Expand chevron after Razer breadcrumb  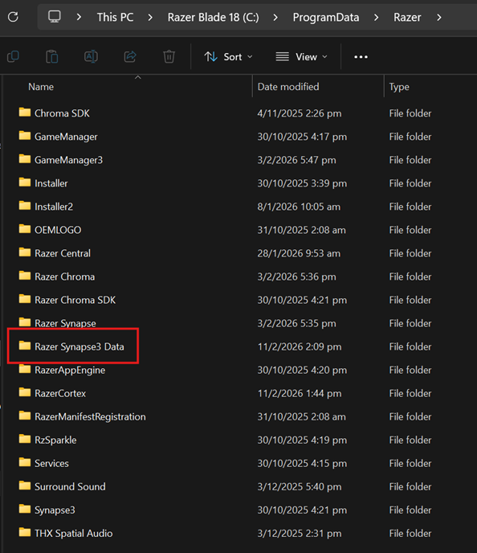tap(439, 17)
